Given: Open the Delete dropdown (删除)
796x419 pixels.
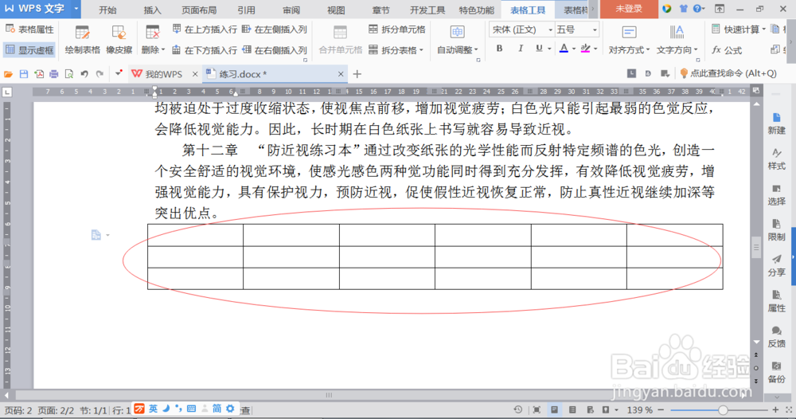Looking at the screenshot, I should coord(153,40).
